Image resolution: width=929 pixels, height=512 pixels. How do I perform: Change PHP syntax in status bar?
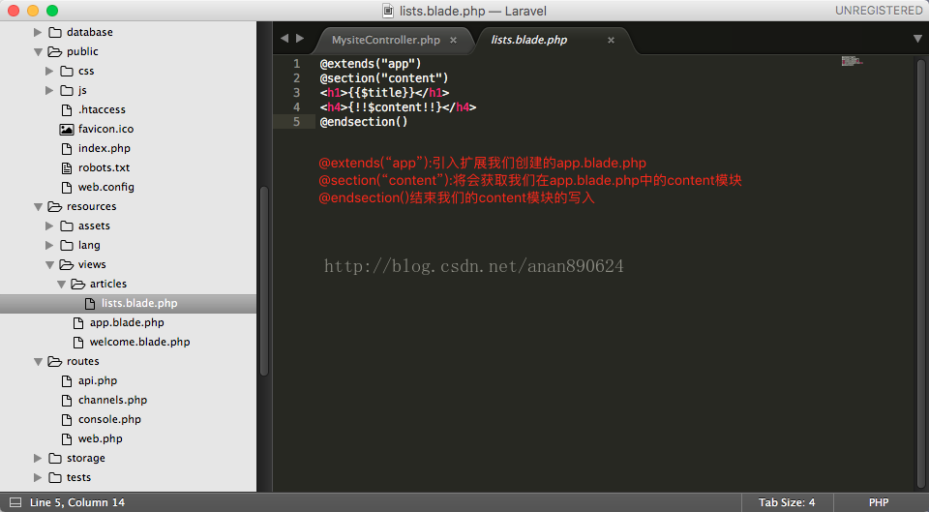click(879, 502)
